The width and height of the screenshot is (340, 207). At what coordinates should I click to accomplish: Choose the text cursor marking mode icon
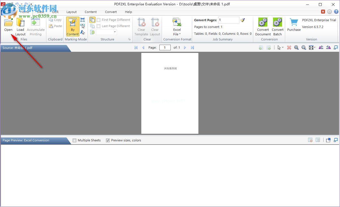tap(83, 32)
